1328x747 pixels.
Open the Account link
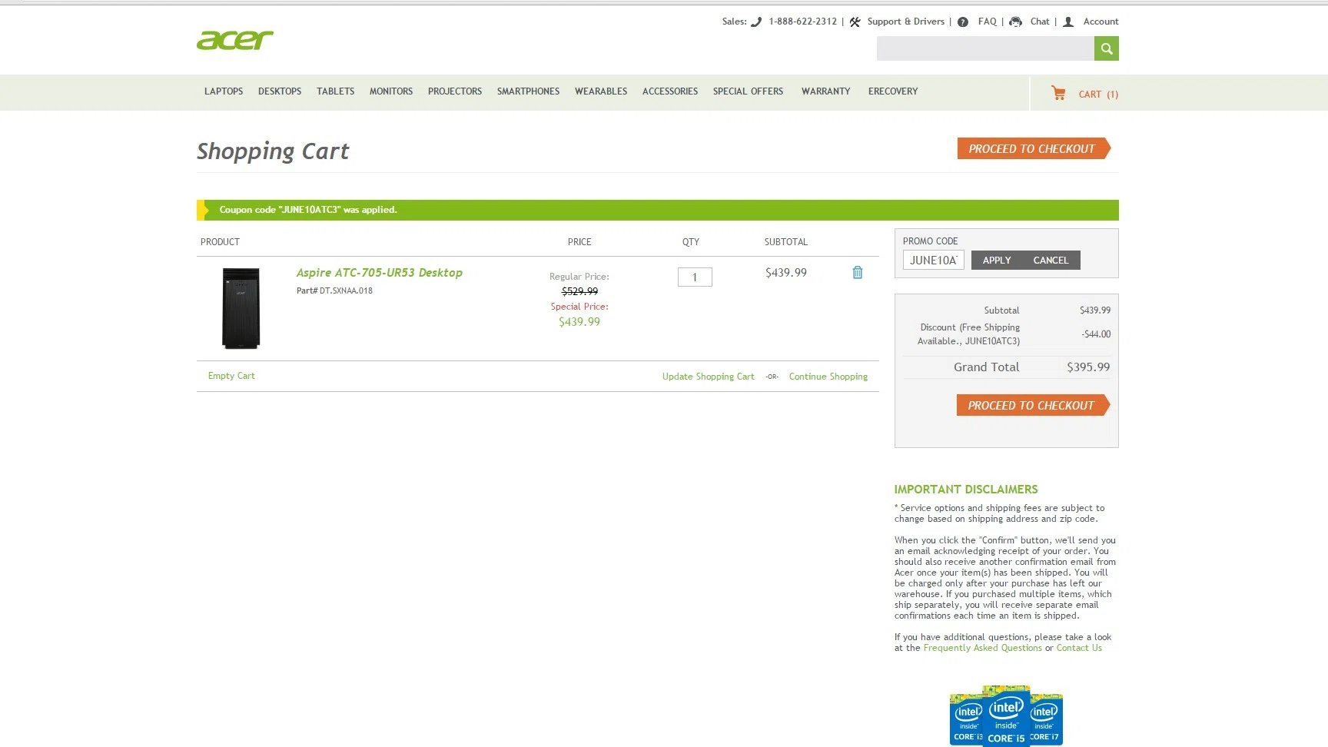click(x=1101, y=22)
